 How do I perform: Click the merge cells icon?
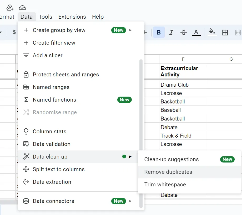[x=238, y=33]
